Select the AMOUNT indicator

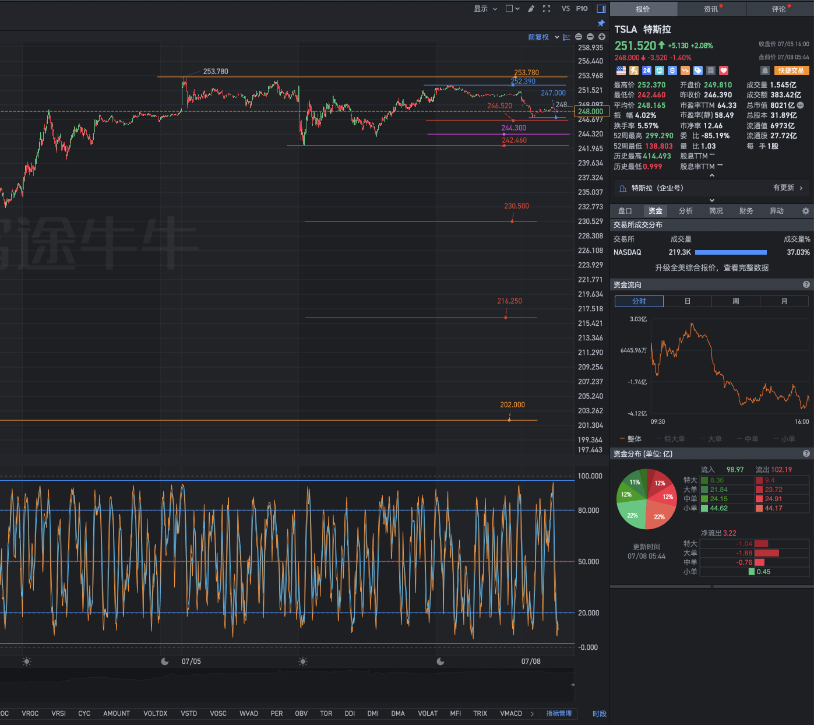pyautogui.click(x=117, y=713)
